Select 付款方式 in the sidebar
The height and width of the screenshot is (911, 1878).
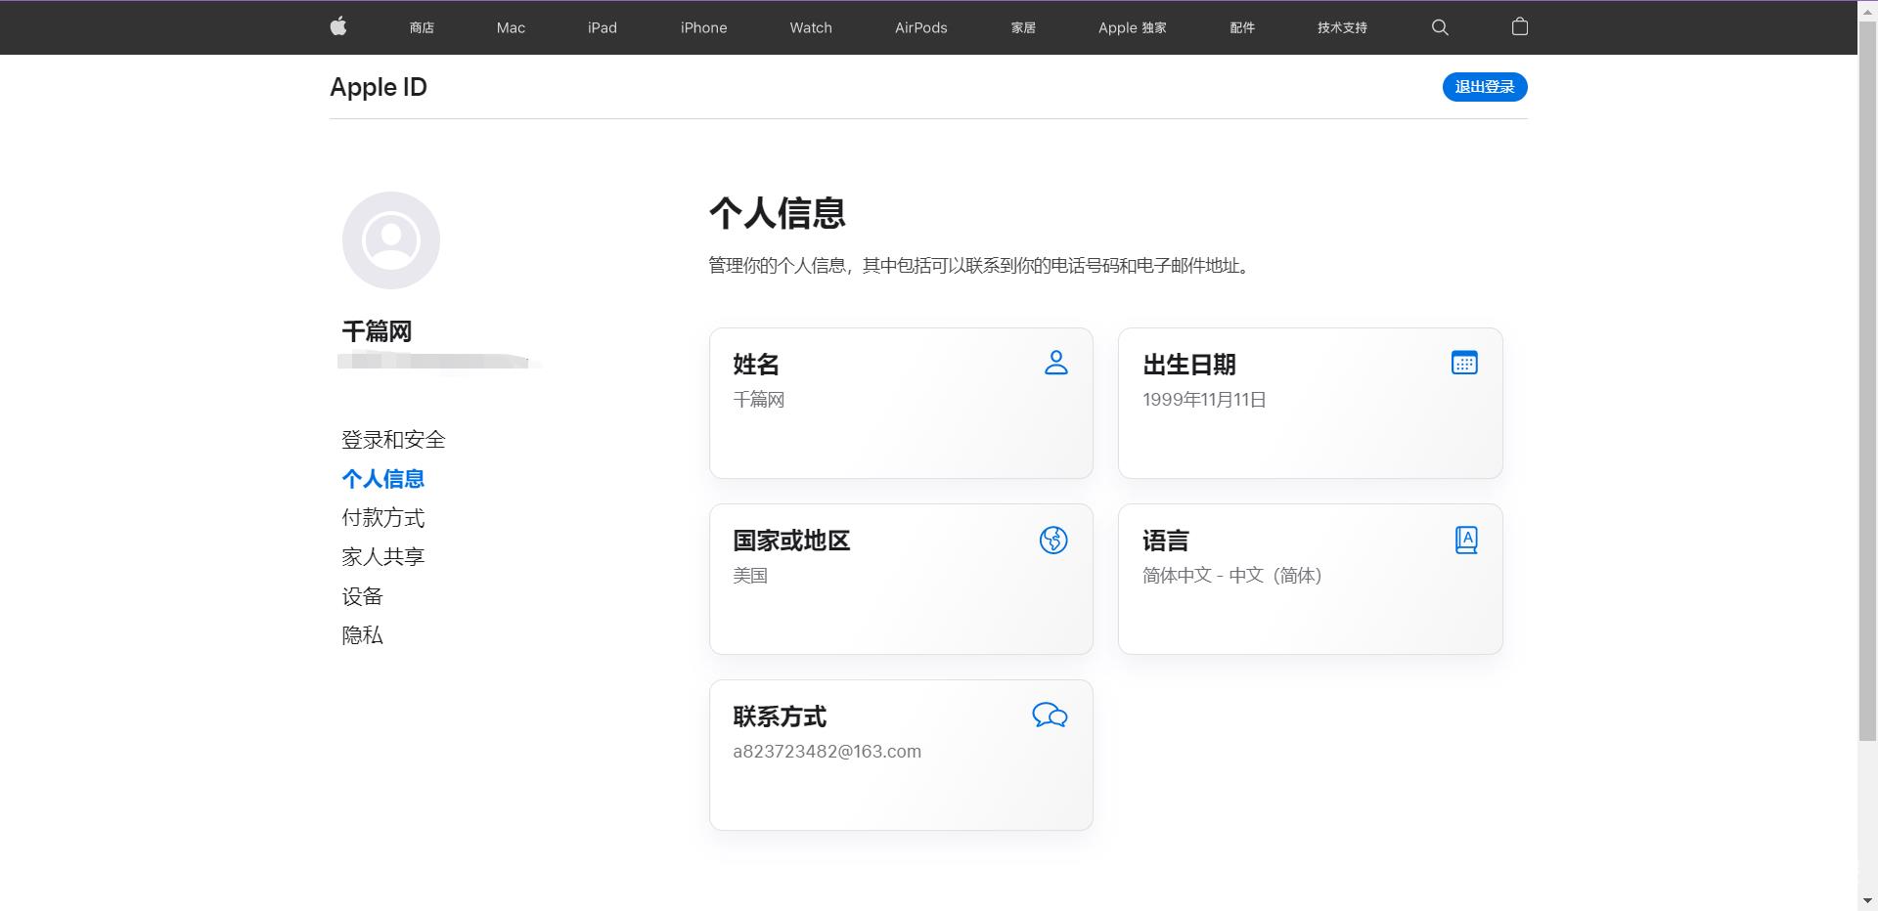pyautogui.click(x=383, y=518)
